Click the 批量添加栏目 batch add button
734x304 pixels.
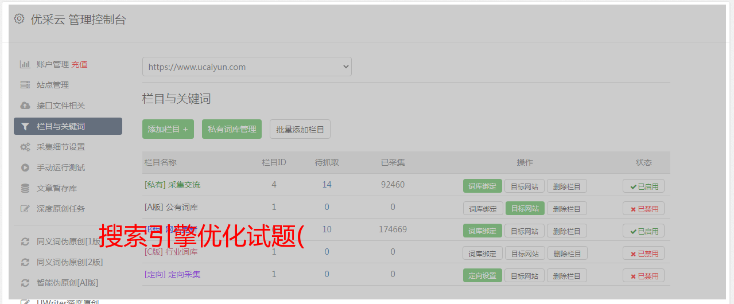(x=300, y=129)
